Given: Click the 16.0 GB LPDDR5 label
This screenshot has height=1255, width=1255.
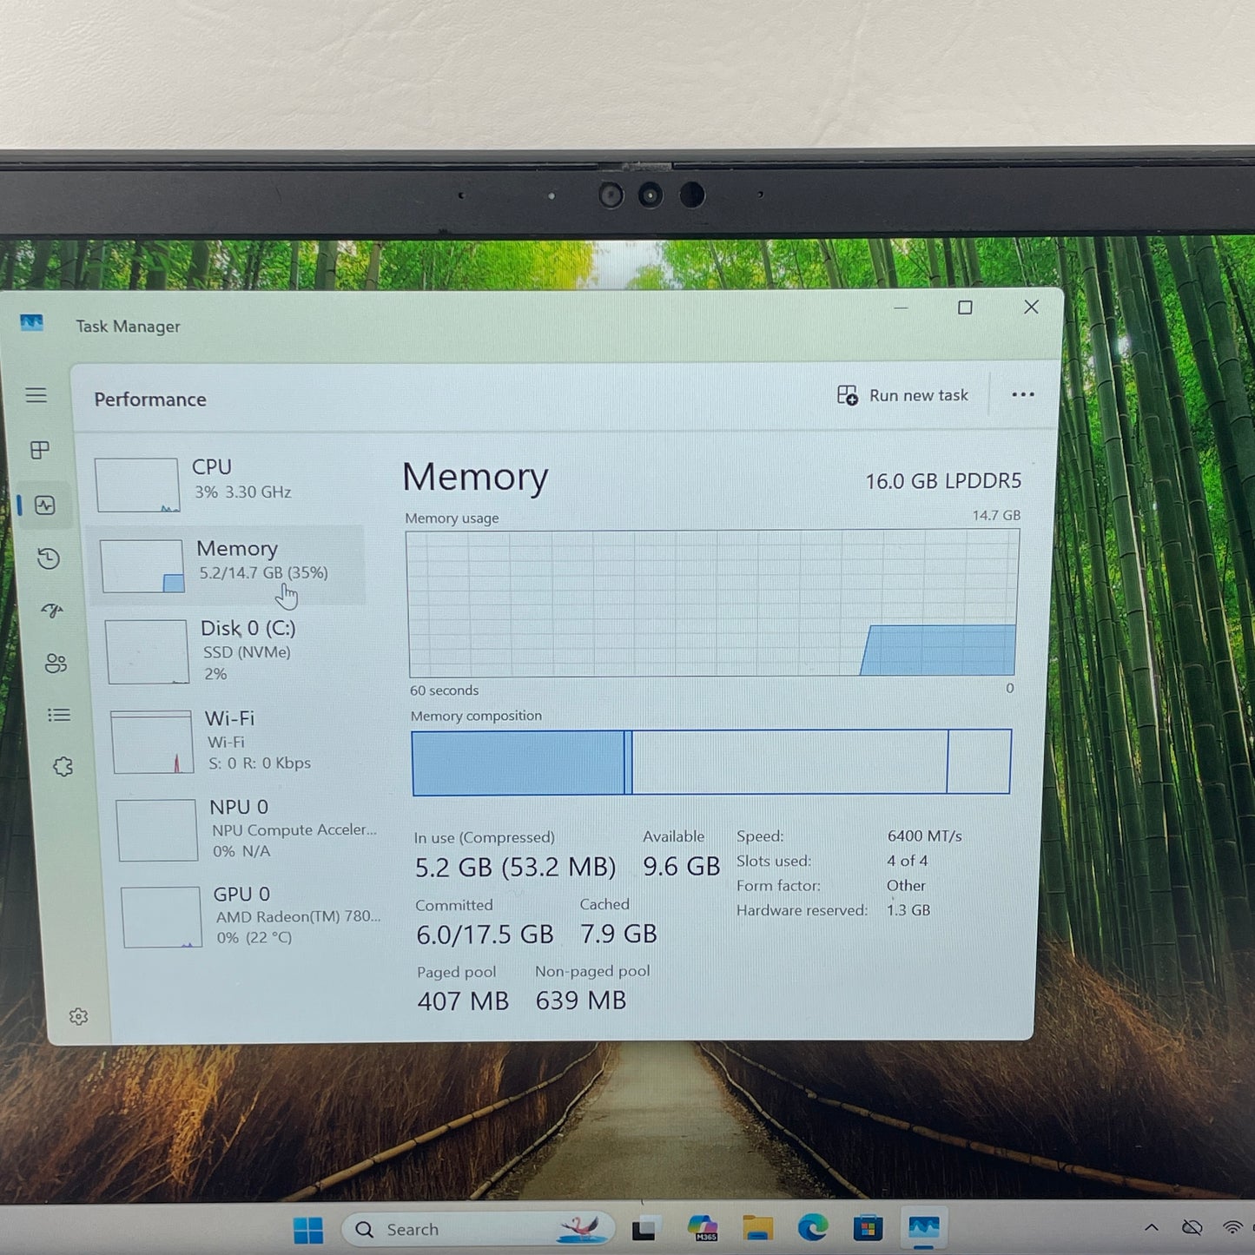Looking at the screenshot, I should pyautogui.click(x=943, y=481).
